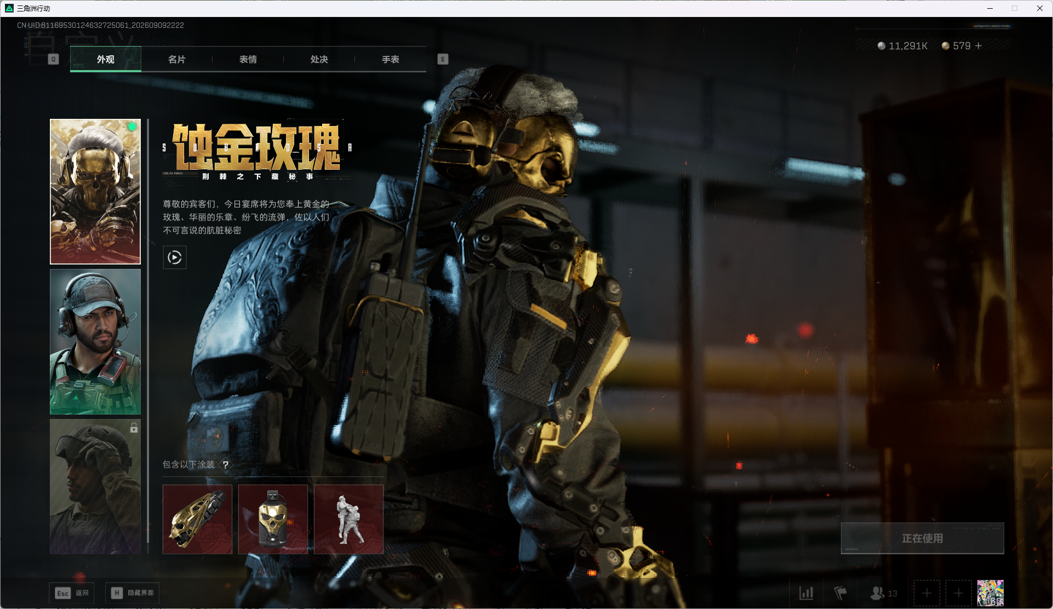The height and width of the screenshot is (609, 1053).
Task: View the gold skull charm coating
Action: pos(273,519)
